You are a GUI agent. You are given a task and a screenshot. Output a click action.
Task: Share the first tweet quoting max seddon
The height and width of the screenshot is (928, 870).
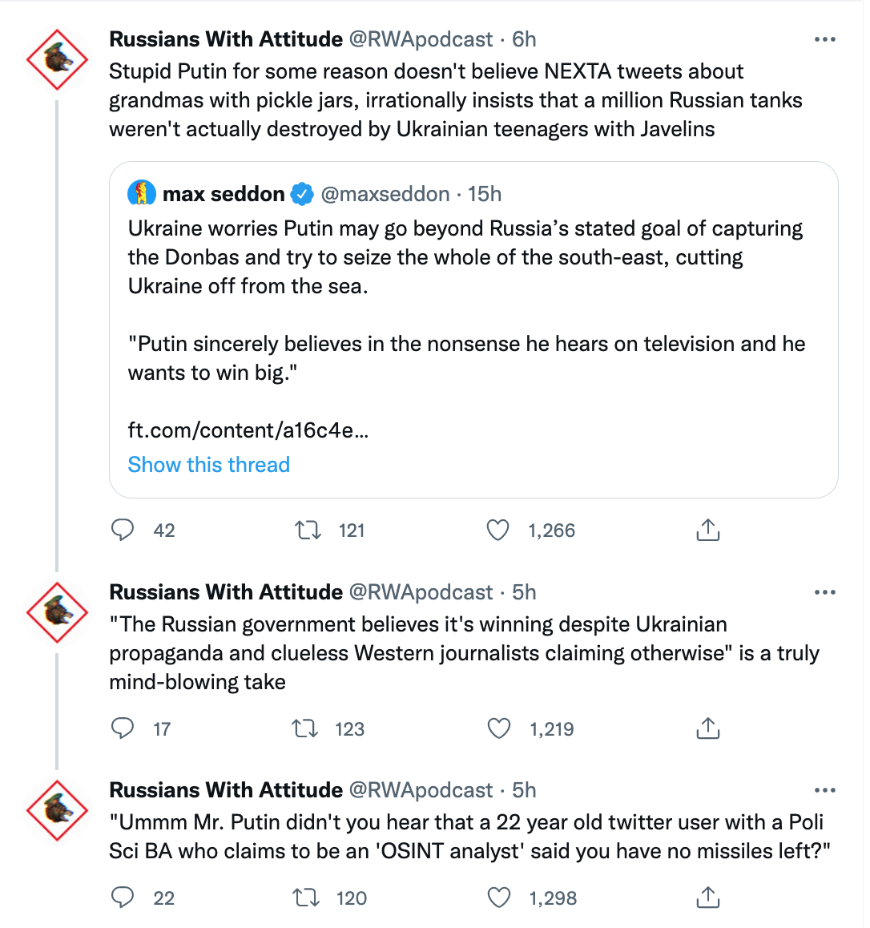[708, 530]
